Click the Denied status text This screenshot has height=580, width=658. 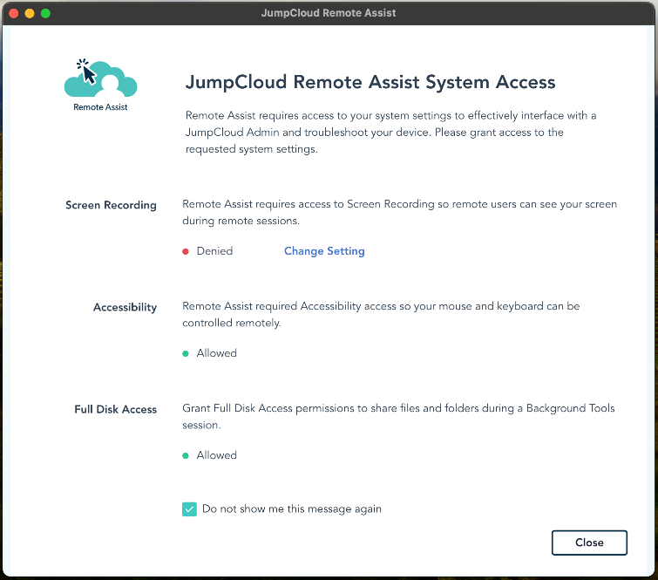[214, 251]
